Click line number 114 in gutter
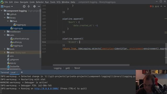 [x=44, y=42]
